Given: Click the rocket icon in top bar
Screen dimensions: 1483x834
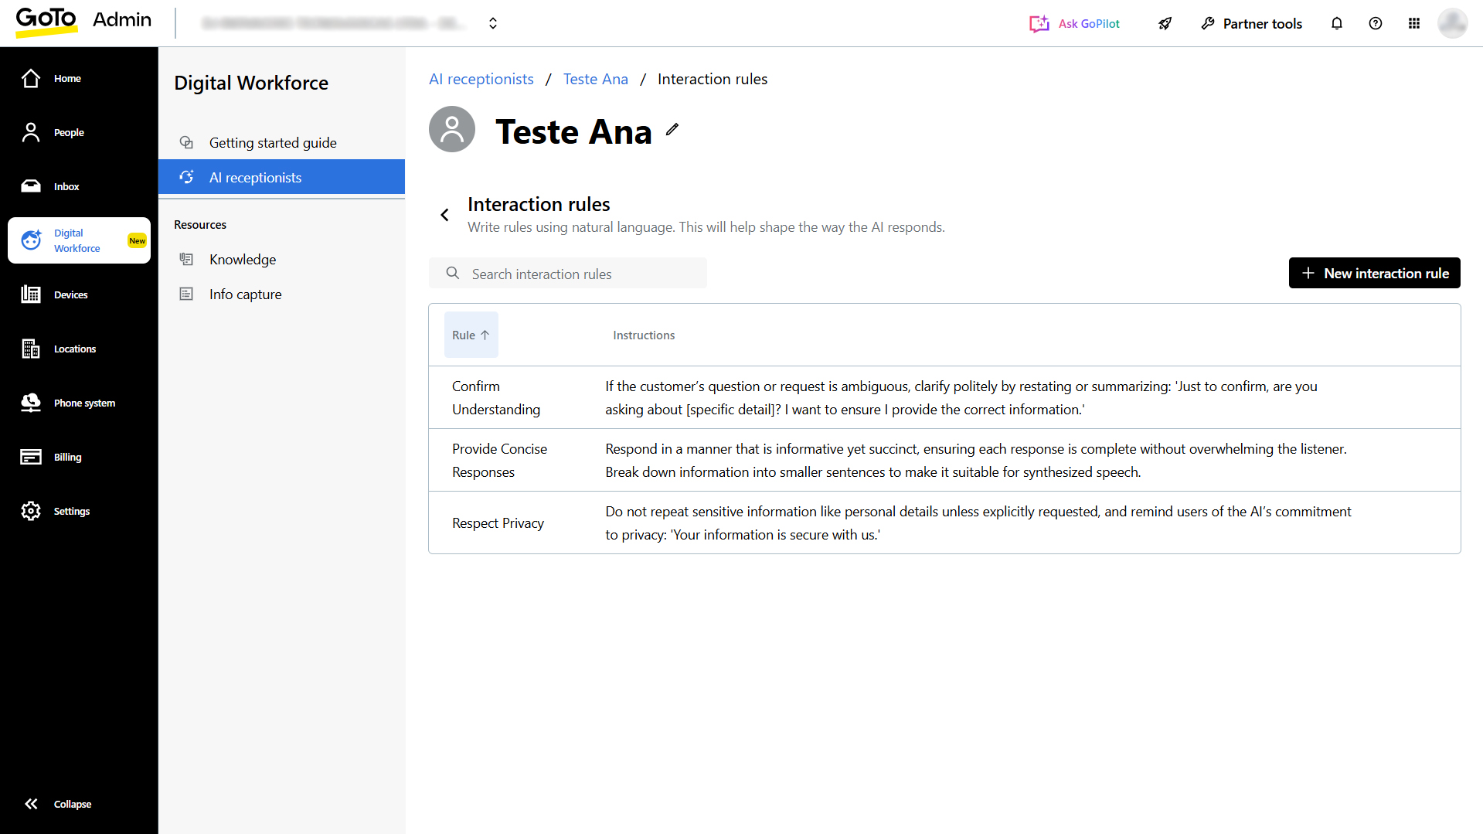Looking at the screenshot, I should (1165, 23).
